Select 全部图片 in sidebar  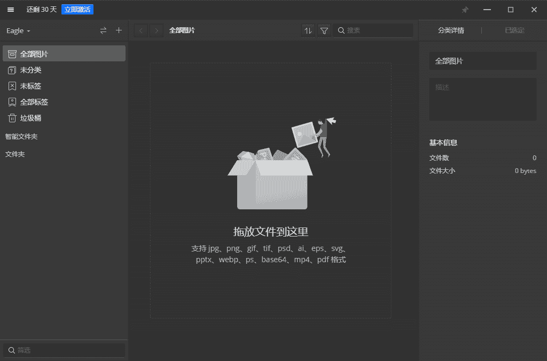(x=34, y=54)
